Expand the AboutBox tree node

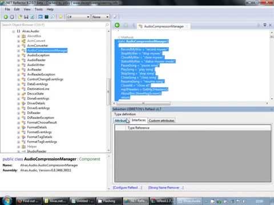click(x=18, y=36)
